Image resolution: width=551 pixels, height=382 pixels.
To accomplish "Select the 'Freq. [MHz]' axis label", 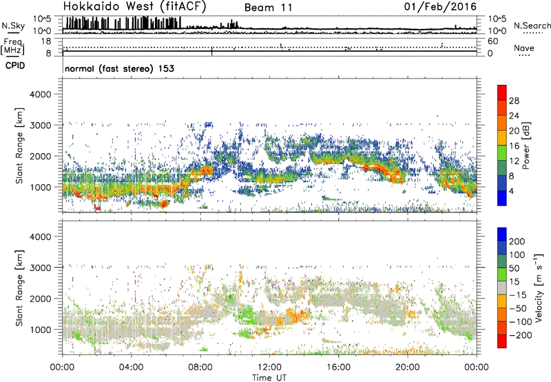I will click(x=12, y=47).
